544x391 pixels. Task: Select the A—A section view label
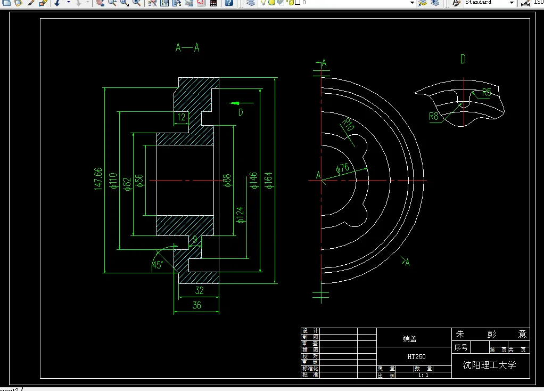[x=187, y=47]
